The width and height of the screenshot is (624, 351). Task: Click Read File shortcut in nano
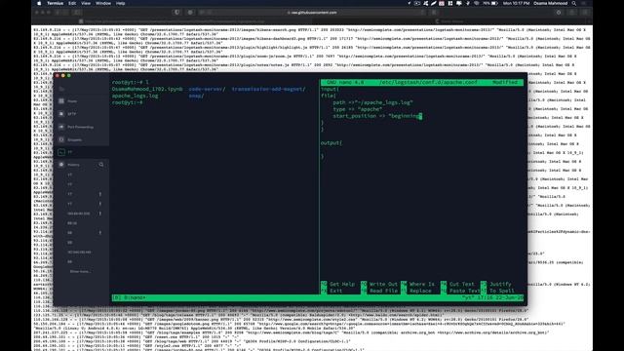379,291
